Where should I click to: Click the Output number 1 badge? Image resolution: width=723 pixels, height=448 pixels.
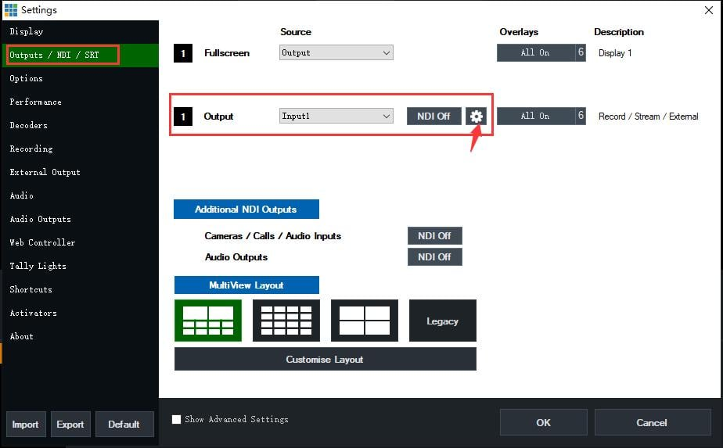(182, 116)
